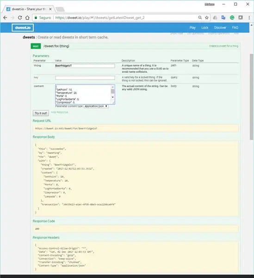Click the secure padlock icon in the address bar
Viewport: 254px width, 278px height.
pyautogui.click(x=36, y=18)
